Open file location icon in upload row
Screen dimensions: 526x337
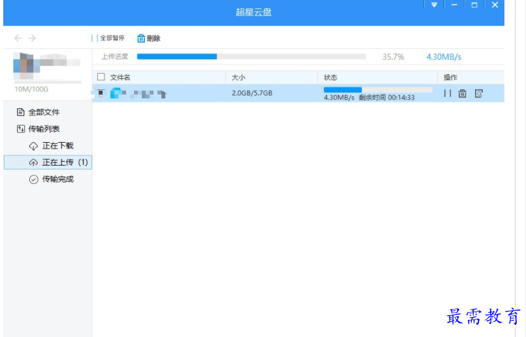click(479, 93)
